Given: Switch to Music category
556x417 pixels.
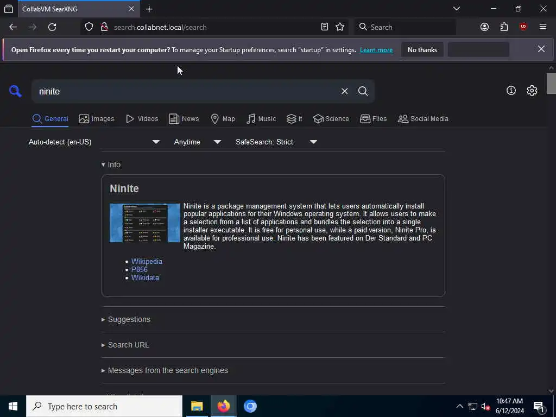Looking at the screenshot, I should point(261,119).
